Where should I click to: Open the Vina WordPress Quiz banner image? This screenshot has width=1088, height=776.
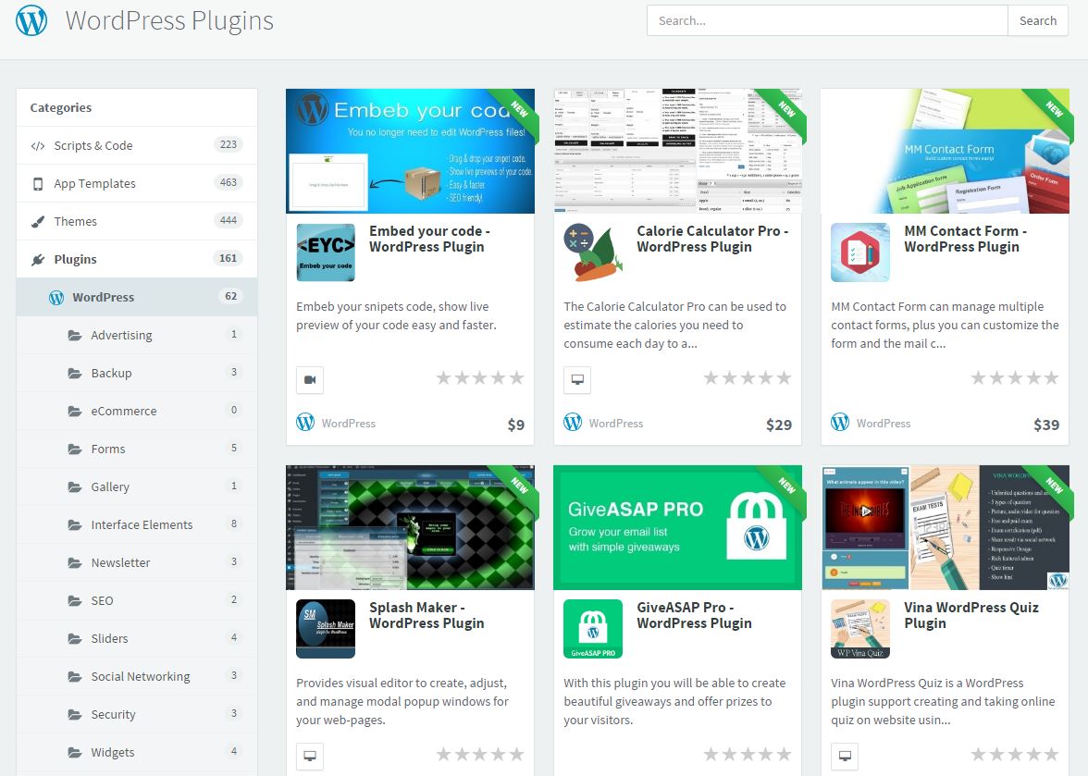946,527
